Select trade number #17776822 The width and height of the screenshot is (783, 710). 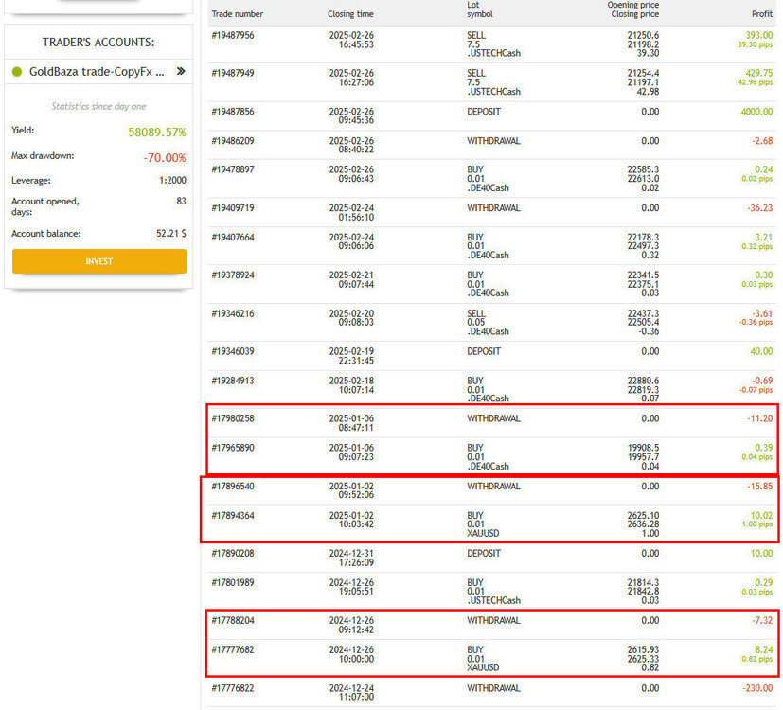233,688
